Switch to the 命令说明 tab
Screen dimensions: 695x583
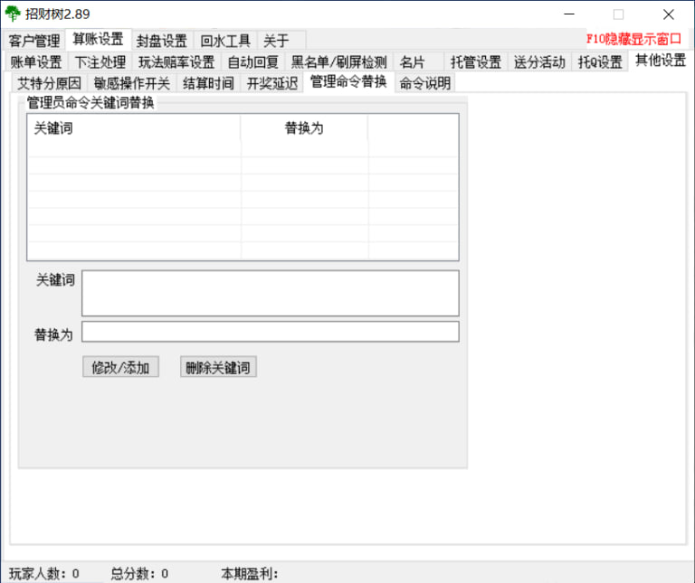pos(424,83)
